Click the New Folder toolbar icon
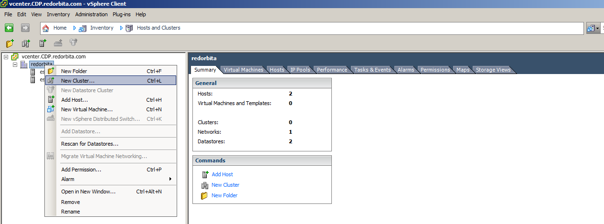This screenshot has height=224, width=604. coord(10,43)
